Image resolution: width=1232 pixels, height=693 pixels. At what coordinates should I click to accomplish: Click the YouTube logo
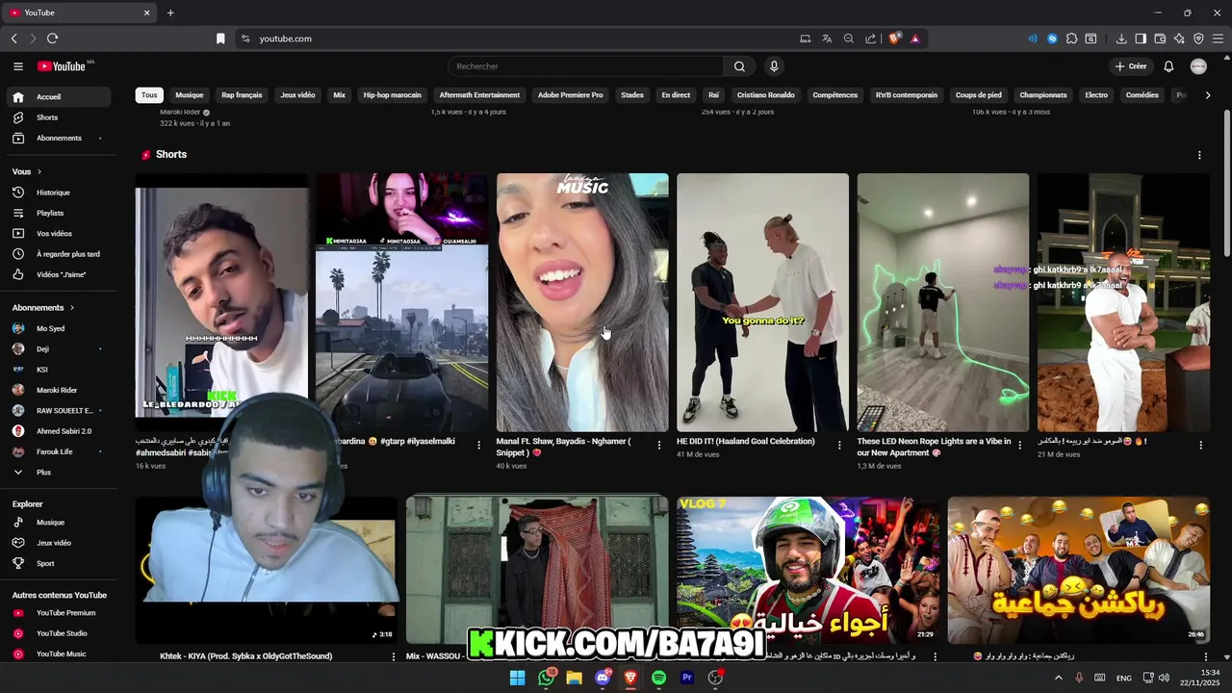[x=64, y=66]
